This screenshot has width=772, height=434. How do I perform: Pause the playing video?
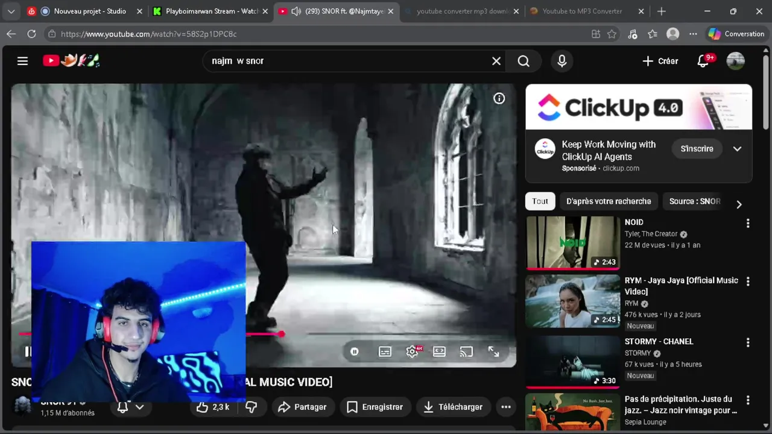[27, 351]
